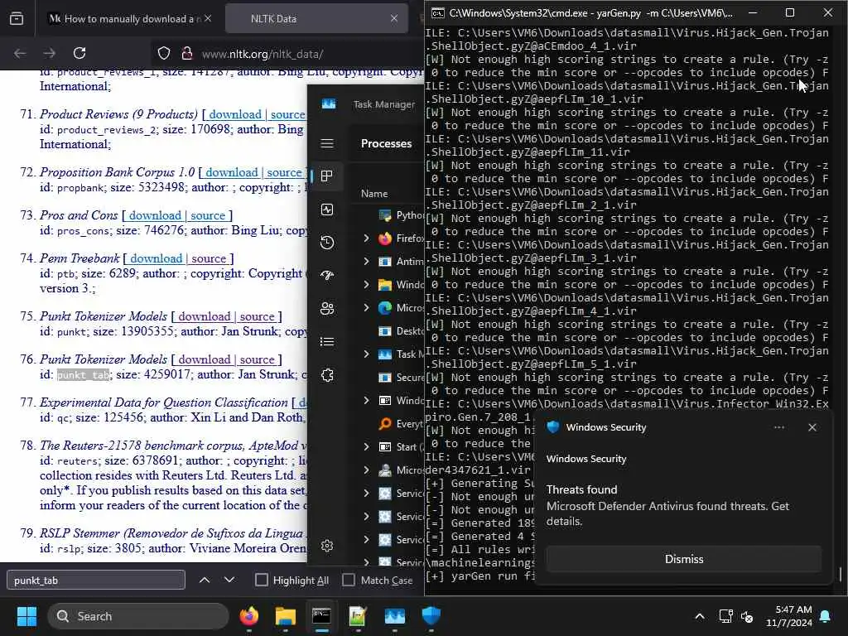Screen dimensions: 848x636
Task: Open clock and date 5:47 AM
Action: click(x=789, y=616)
